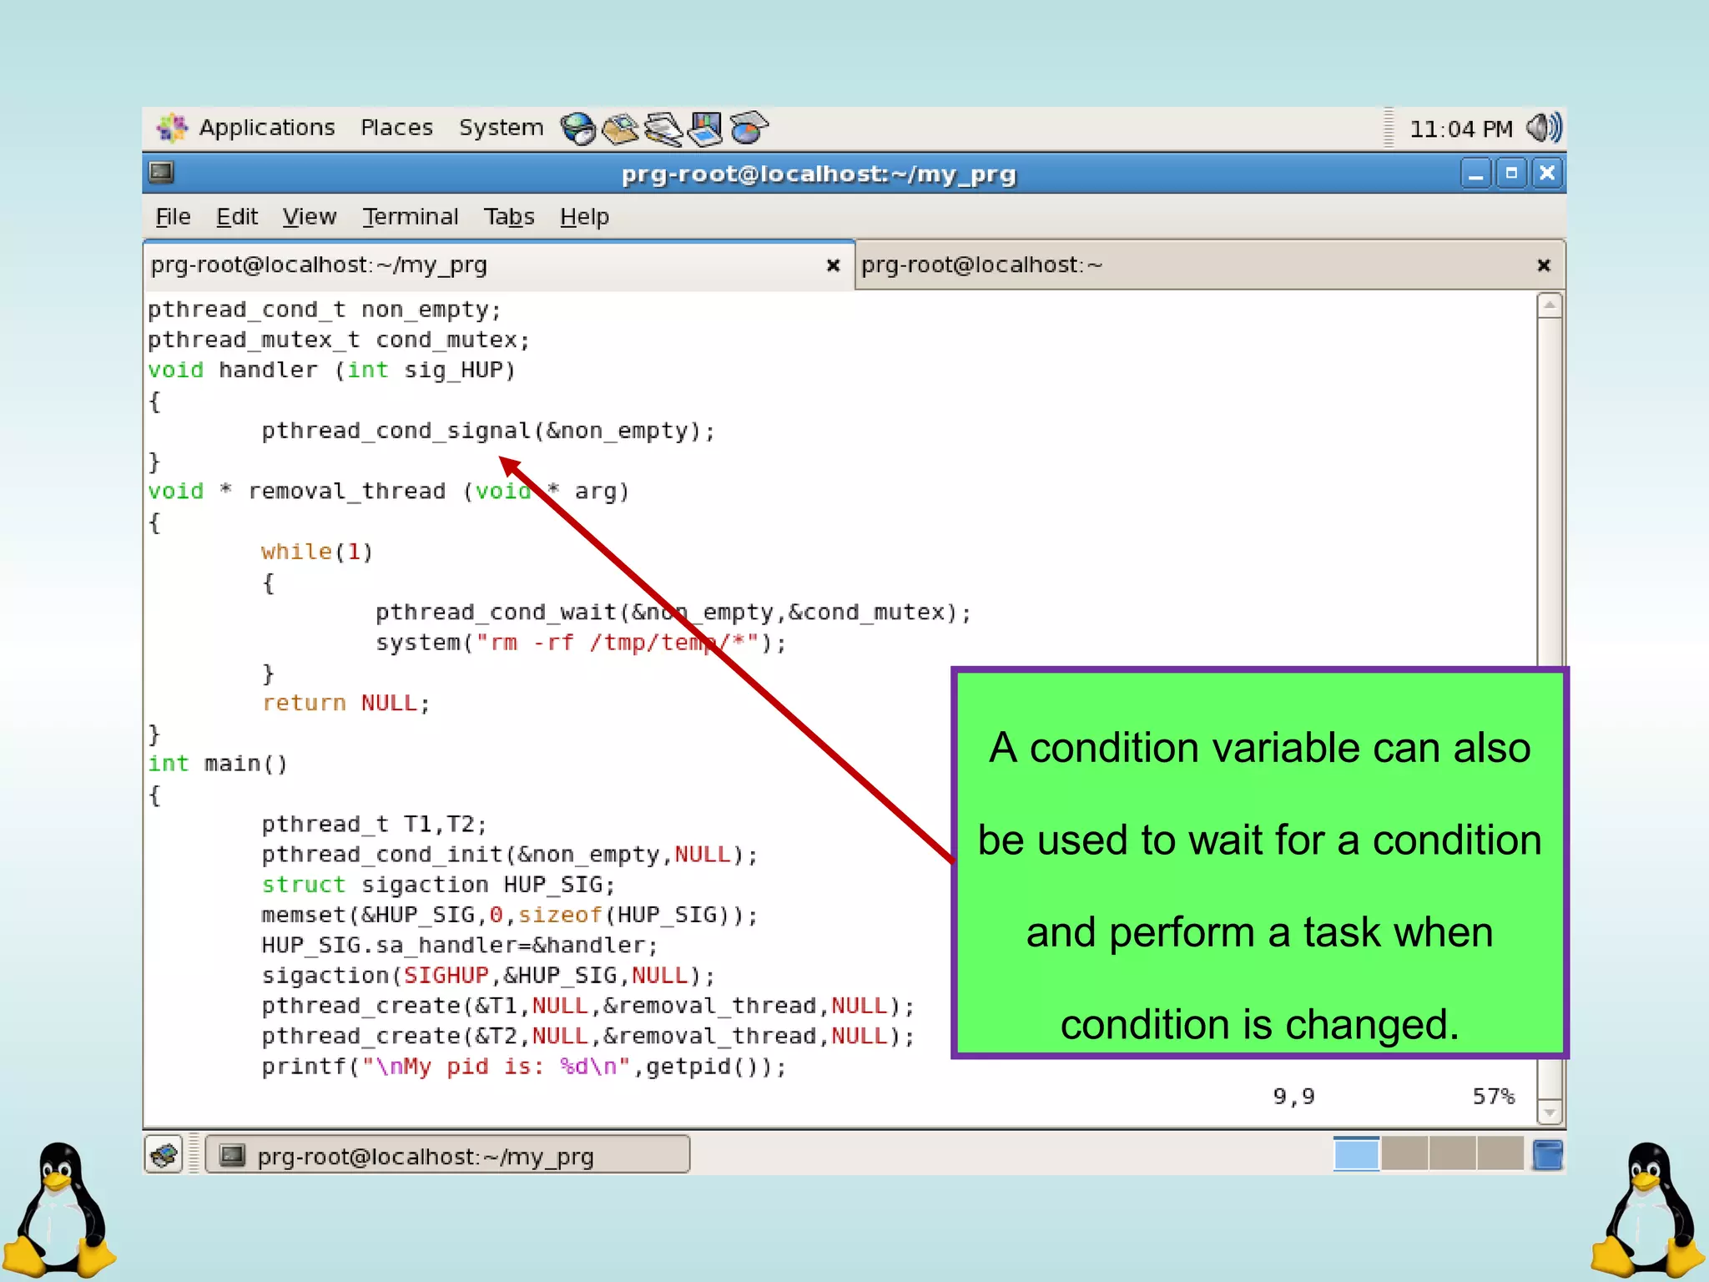Select the prg-root@localhost taskbar window button

pyautogui.click(x=448, y=1155)
